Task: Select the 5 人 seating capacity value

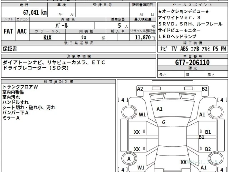Action: tap(123, 26)
